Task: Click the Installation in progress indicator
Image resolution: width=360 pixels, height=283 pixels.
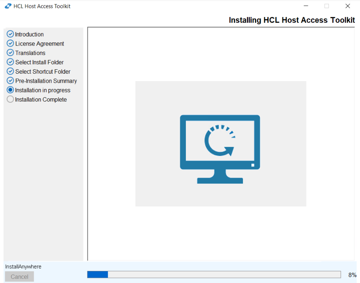Action: (x=10, y=90)
